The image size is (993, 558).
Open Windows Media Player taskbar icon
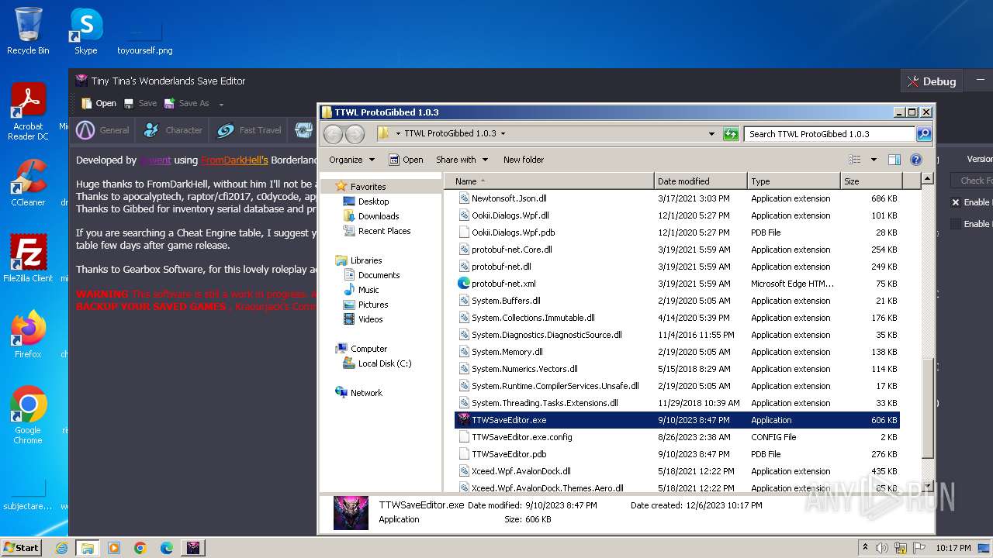click(x=114, y=548)
